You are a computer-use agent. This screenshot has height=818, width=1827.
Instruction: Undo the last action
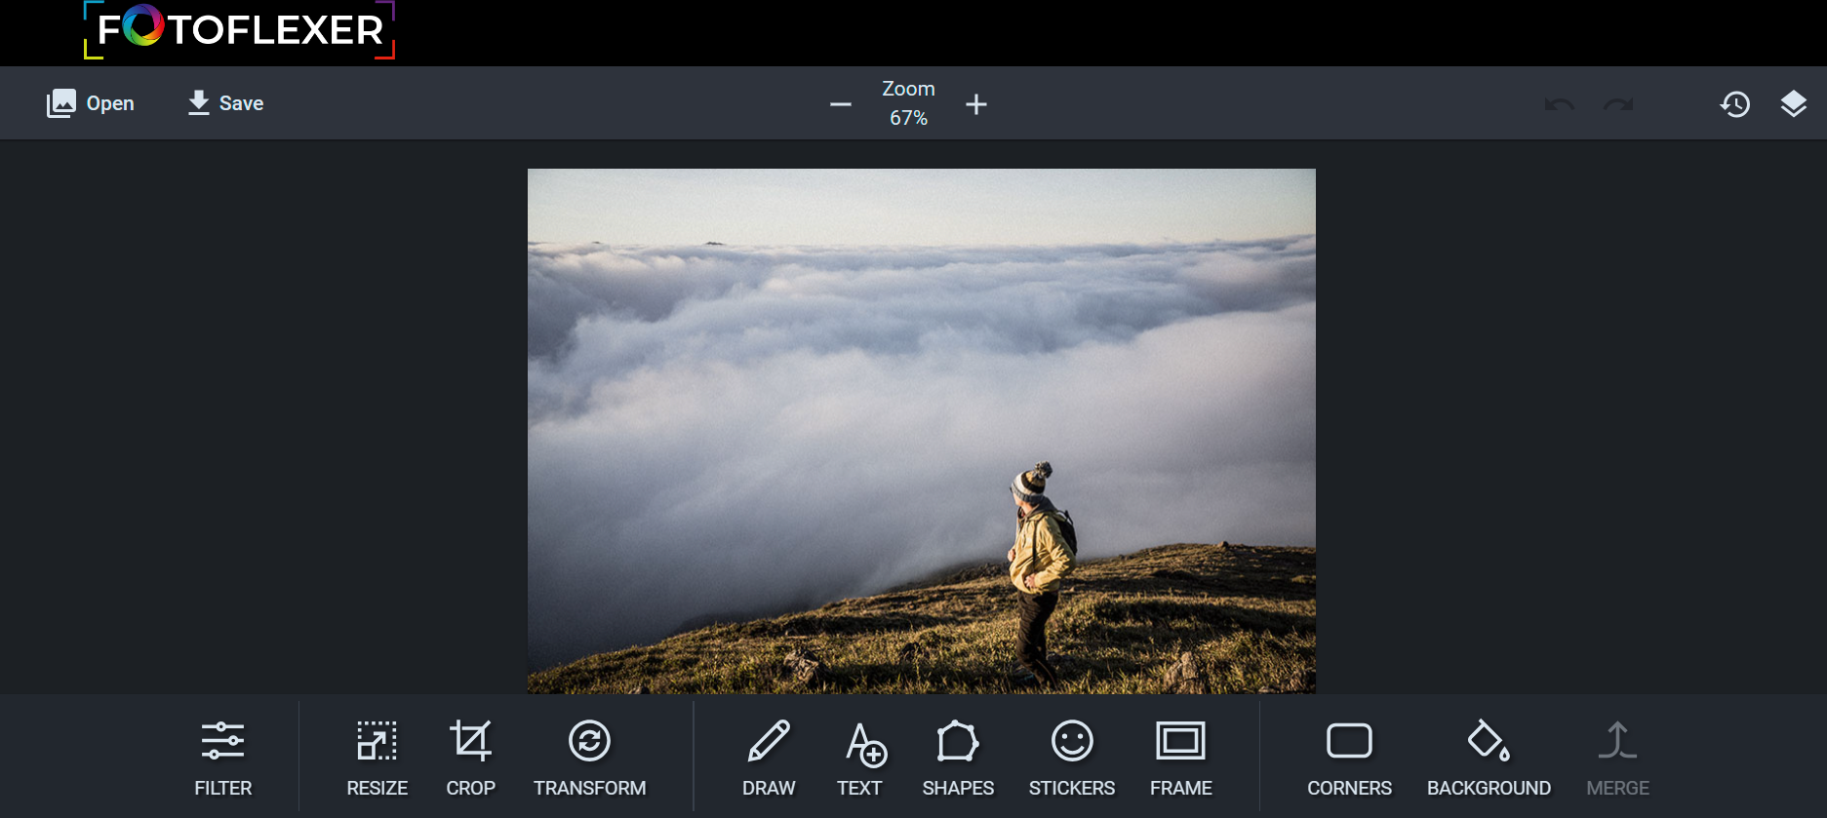coord(1559,104)
